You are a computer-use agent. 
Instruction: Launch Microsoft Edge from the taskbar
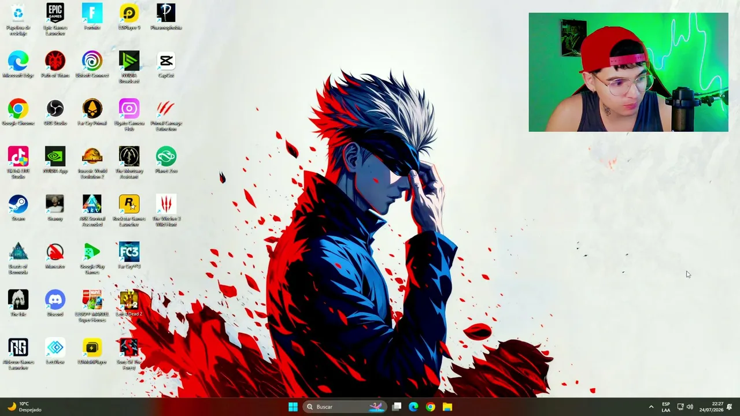[x=413, y=407]
